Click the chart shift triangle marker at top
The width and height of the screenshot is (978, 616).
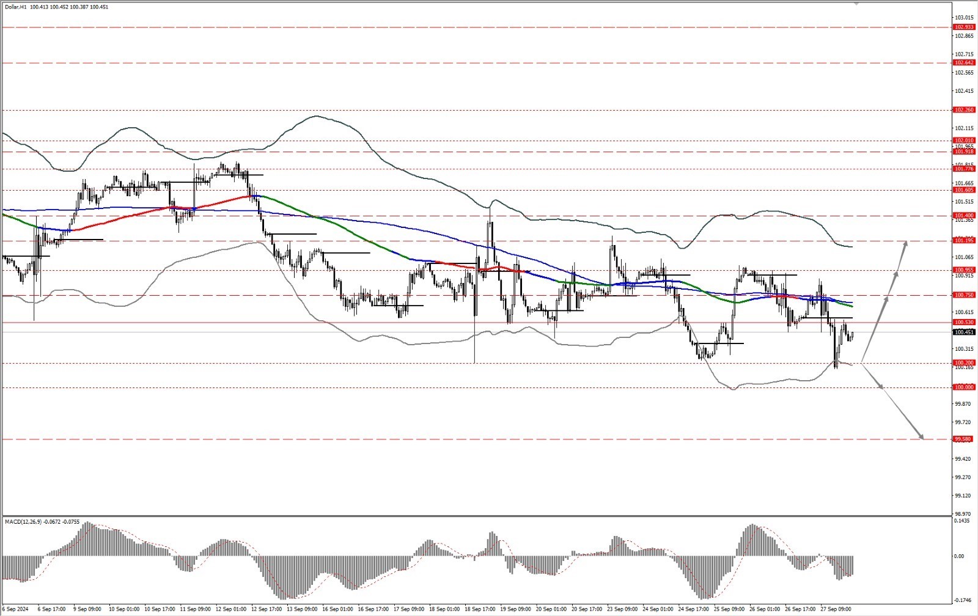point(856,2)
